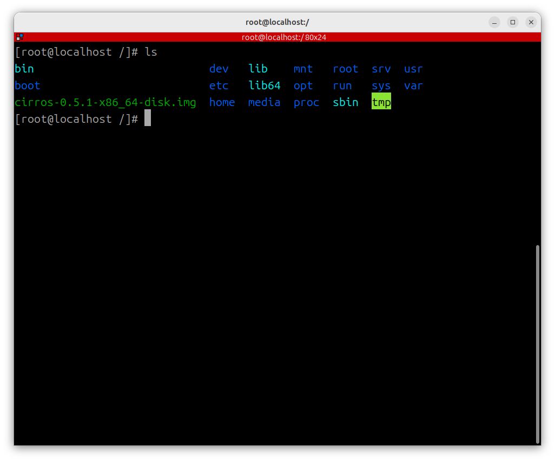Click the 'sbin' entry in the listing
Viewport: 555px width, 461px height.
coord(346,102)
